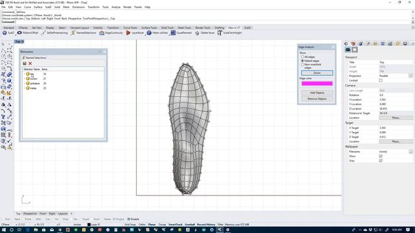
Task: Select the All edges radio button
Action: click(x=302, y=57)
